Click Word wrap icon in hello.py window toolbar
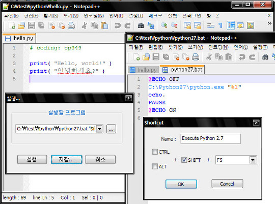Image resolution: width=275 pixels, height=204 pixels. pyautogui.click(x=210, y=25)
